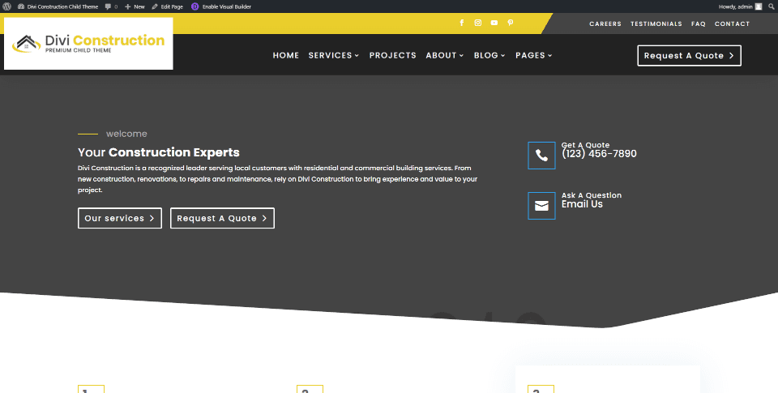Open the YouTube social icon
The width and height of the screenshot is (778, 393).
pos(494,23)
